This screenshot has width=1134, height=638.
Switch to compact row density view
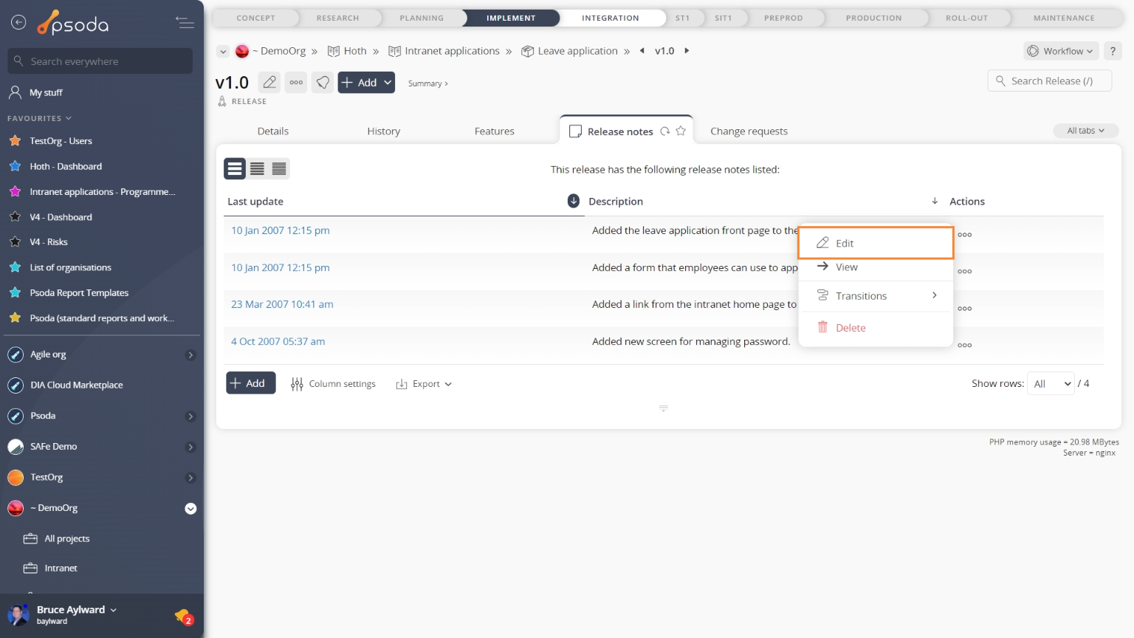(x=279, y=169)
